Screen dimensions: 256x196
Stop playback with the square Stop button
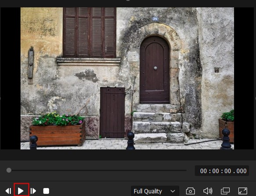point(46,191)
